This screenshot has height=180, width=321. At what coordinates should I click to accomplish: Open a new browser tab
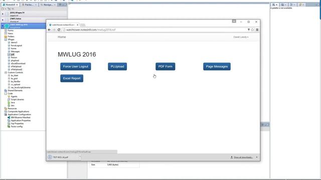[83, 25]
